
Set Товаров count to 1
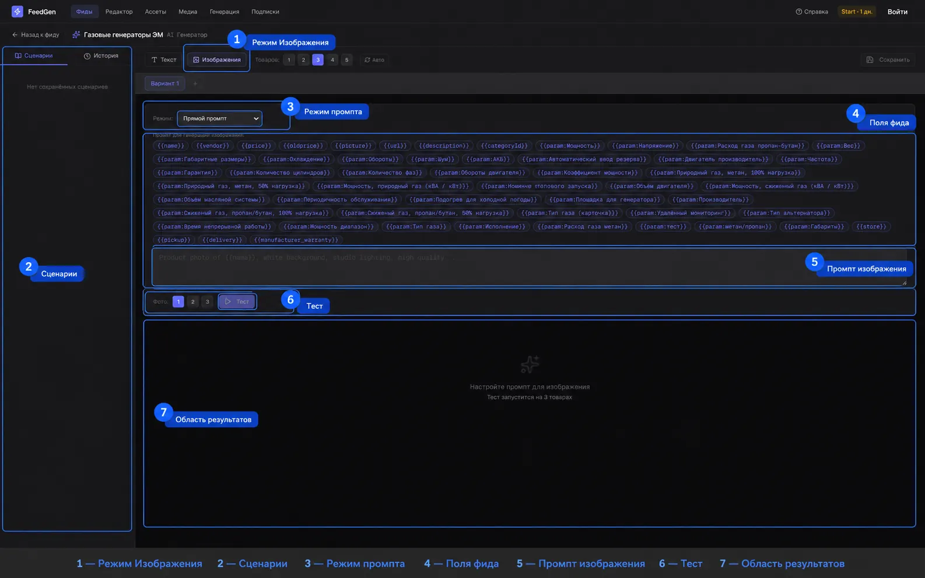[x=289, y=60]
